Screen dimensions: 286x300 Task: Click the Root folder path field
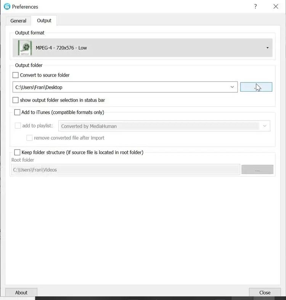click(x=125, y=170)
